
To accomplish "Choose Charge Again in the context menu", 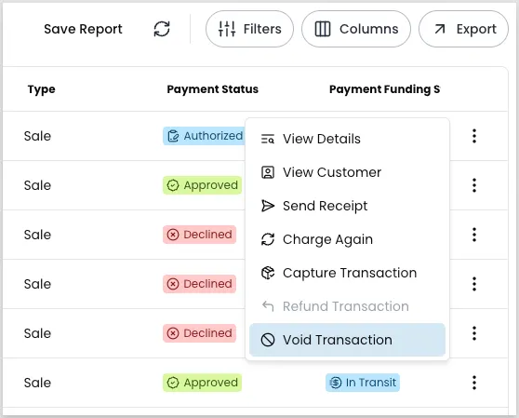I will (347, 239).
